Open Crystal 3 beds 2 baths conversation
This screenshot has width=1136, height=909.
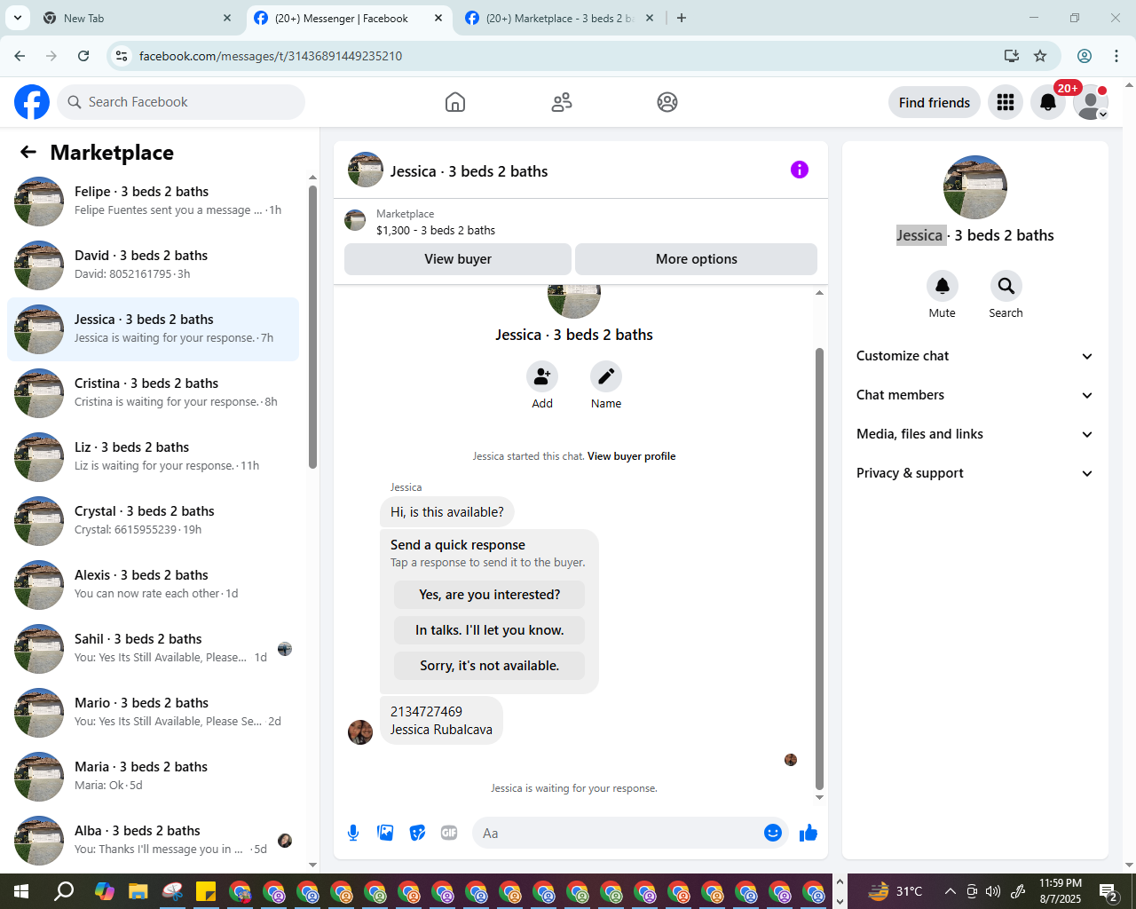tap(153, 521)
